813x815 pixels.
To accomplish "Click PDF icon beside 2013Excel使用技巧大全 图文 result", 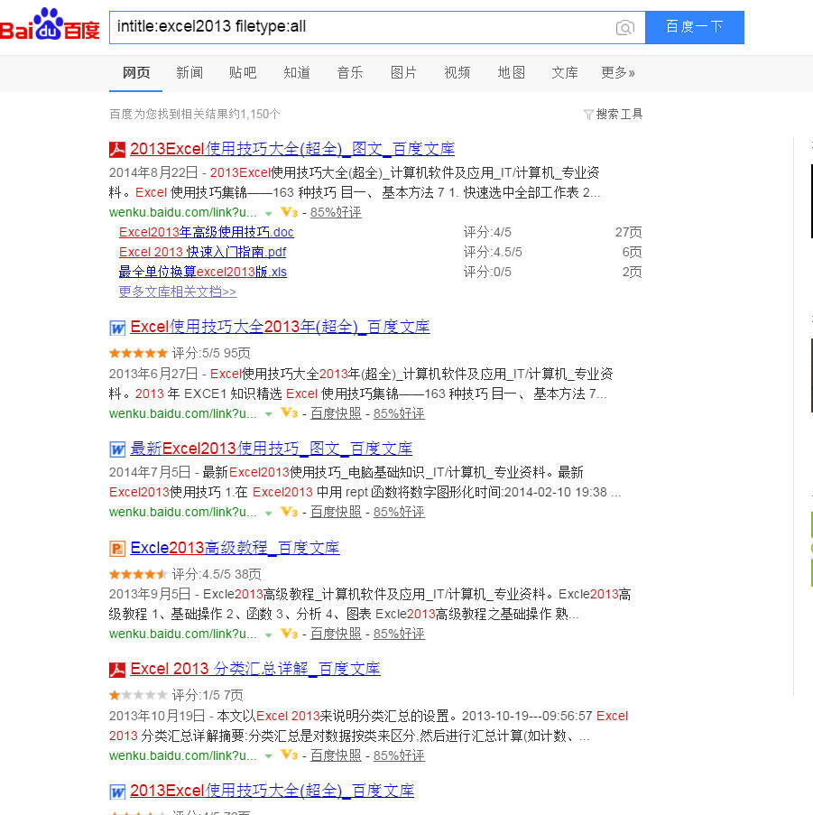I will pos(117,150).
